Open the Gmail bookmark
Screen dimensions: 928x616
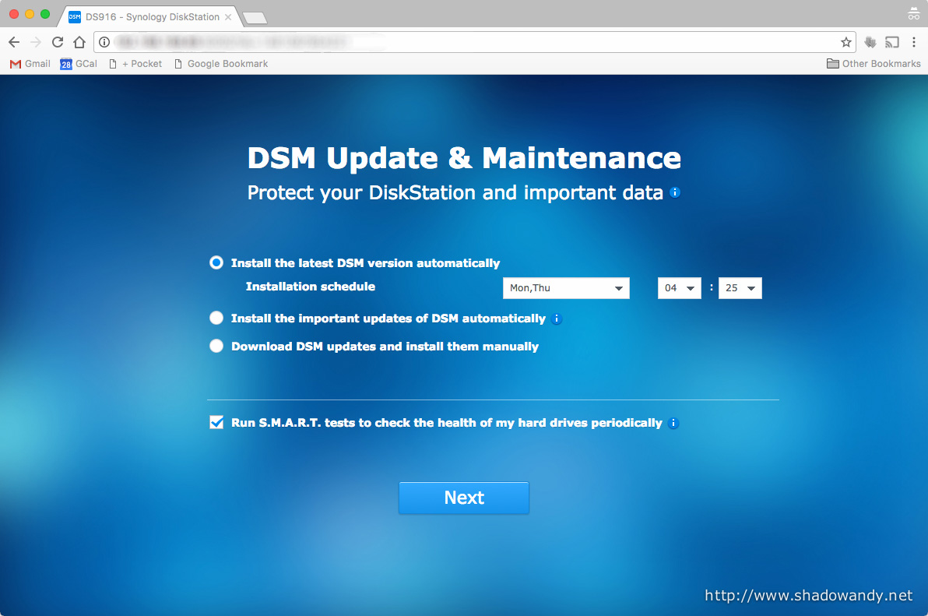coord(30,64)
